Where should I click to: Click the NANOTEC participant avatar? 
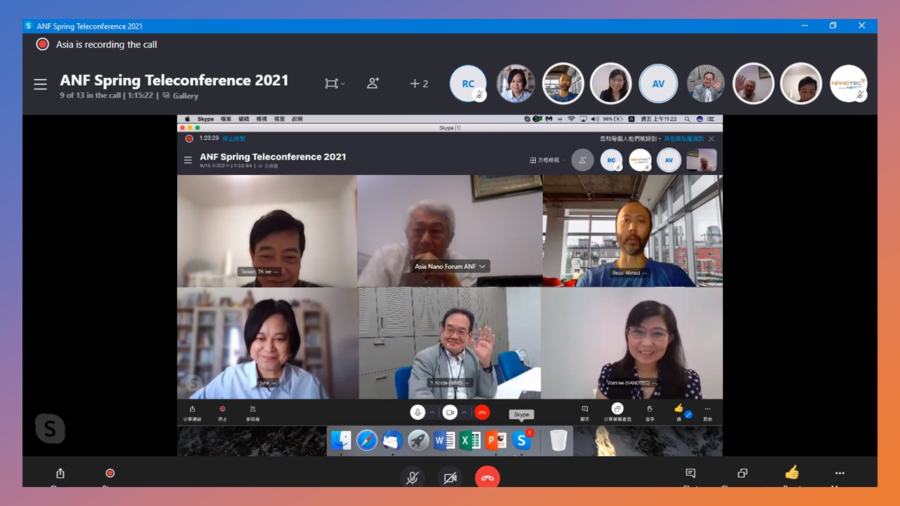click(x=848, y=84)
